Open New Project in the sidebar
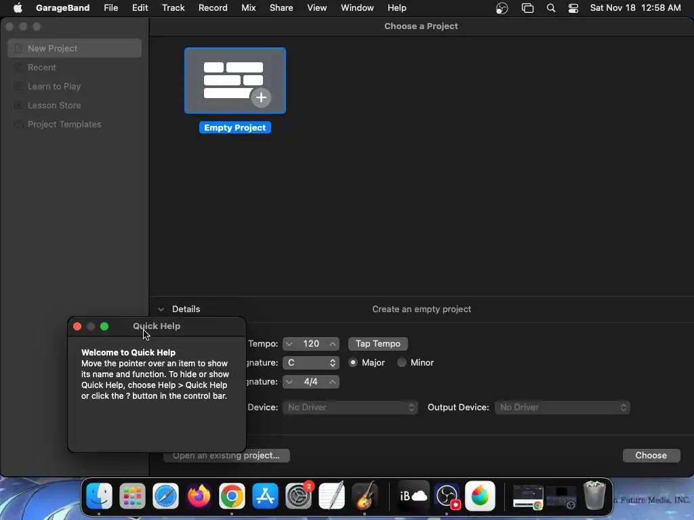Screen dimensions: 694x520 coord(75,48)
